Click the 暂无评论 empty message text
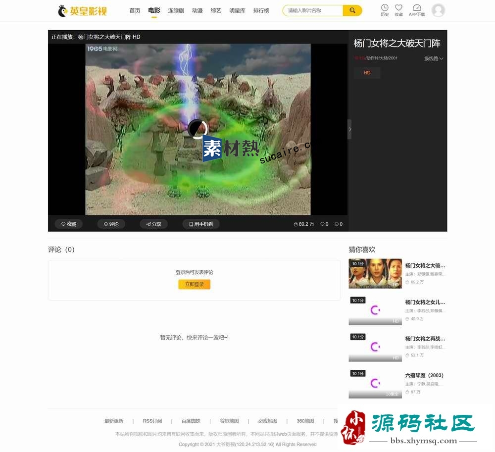Screen dimensions: 495x452 coord(194,338)
